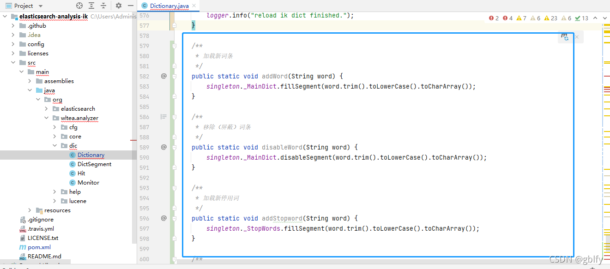The width and height of the screenshot is (610, 269).
Task: Fold the doc comment at line 579
Action: (174, 46)
